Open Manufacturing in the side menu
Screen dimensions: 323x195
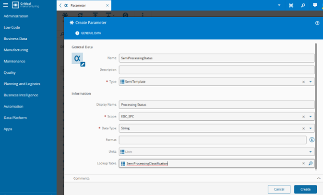(16, 50)
